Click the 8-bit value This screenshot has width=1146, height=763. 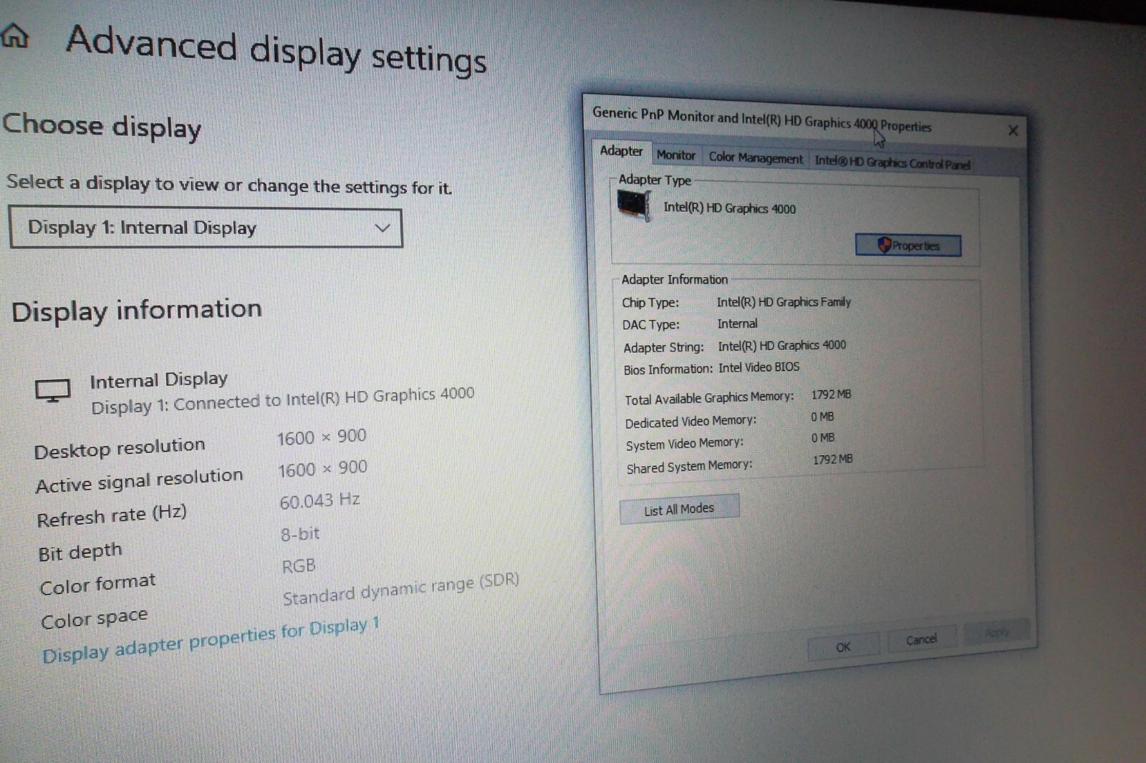(x=299, y=534)
